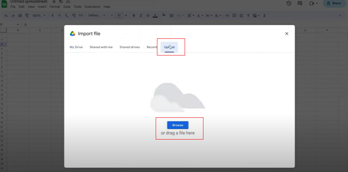Increase font size with plus button
This screenshot has width=348, height=172.
[x=126, y=15]
